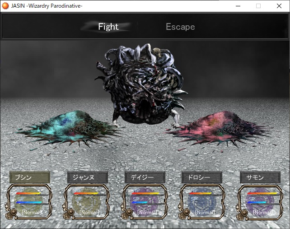Select the ドロシー name plate
Viewport: 290px width, 229px height.
[202, 178]
